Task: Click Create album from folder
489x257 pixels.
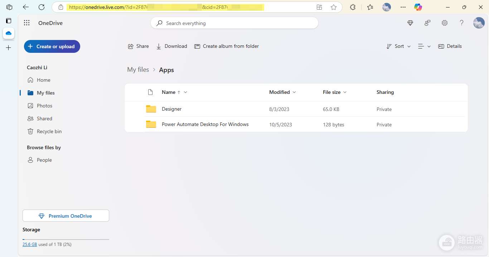Action: pos(227,46)
